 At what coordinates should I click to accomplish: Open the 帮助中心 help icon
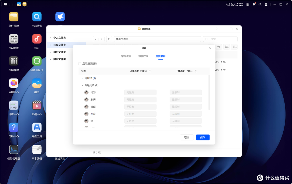(14, 127)
